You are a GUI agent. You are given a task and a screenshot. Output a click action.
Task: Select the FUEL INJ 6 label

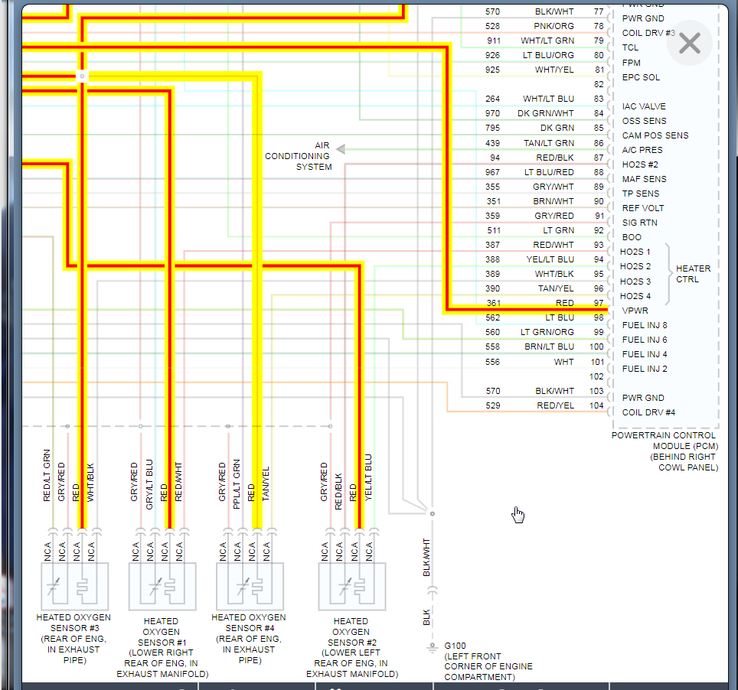pos(644,340)
